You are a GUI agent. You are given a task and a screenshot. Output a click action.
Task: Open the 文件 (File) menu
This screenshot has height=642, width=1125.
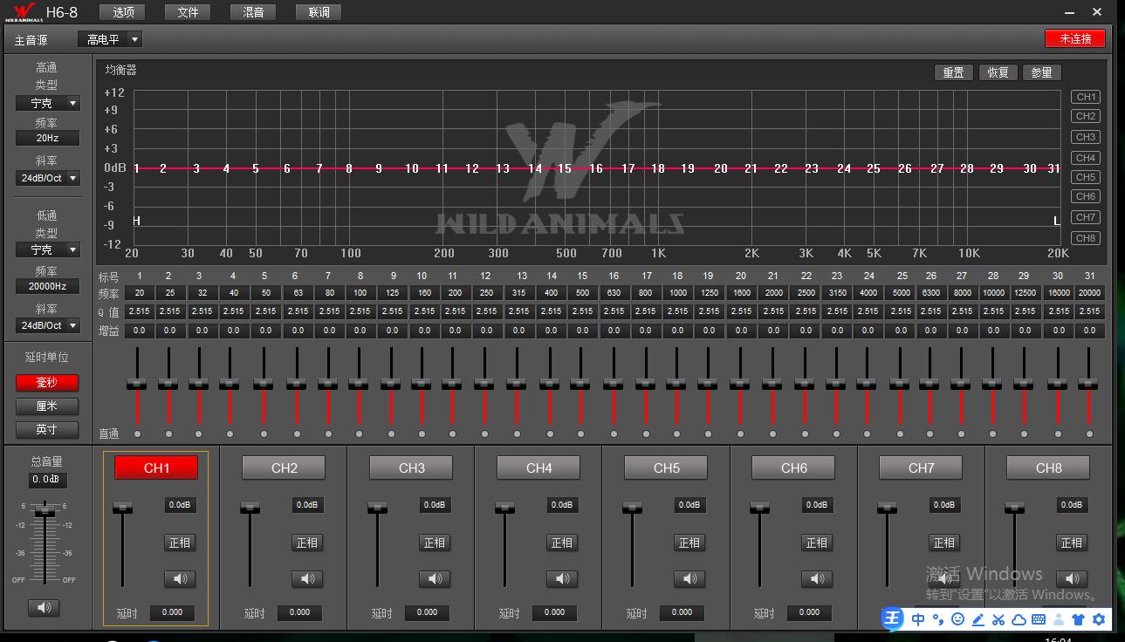(x=188, y=12)
